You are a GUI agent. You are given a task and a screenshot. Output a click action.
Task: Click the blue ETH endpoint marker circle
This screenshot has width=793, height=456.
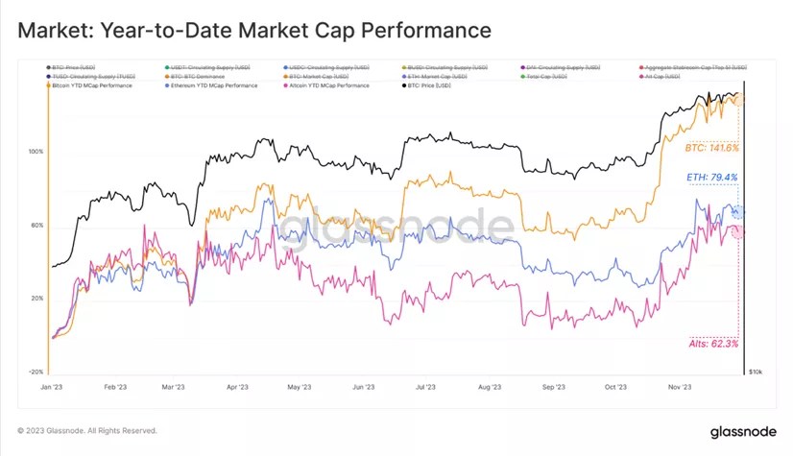coord(738,212)
